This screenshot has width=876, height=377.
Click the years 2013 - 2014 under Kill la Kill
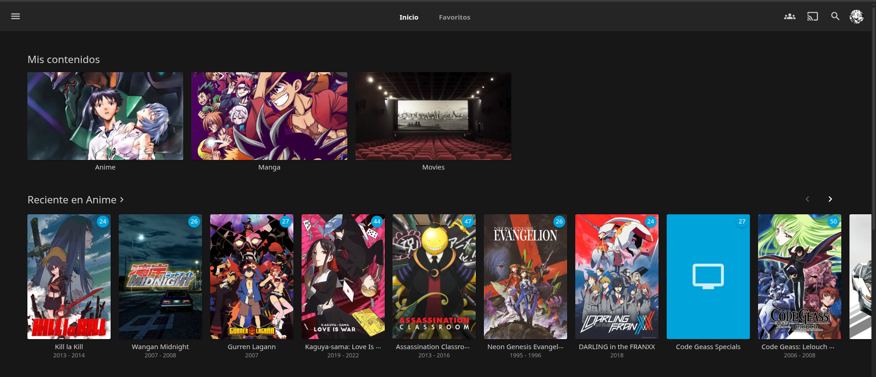[69, 356]
